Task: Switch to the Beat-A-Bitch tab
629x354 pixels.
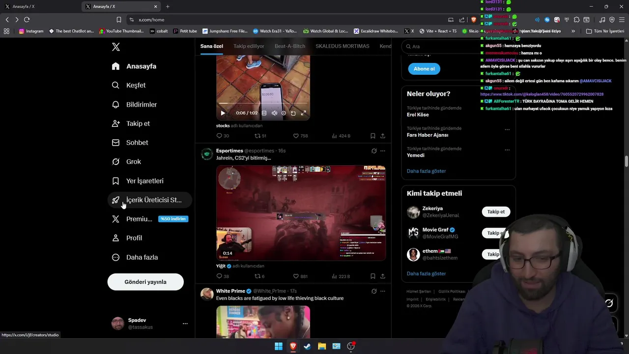Action: tap(290, 46)
